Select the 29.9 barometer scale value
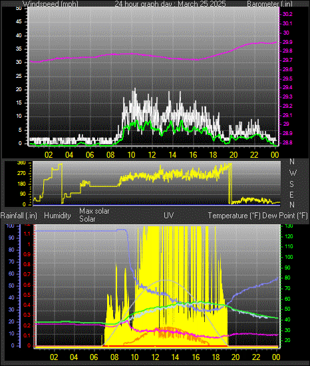This screenshot has width=310, height=366. tap(287, 42)
